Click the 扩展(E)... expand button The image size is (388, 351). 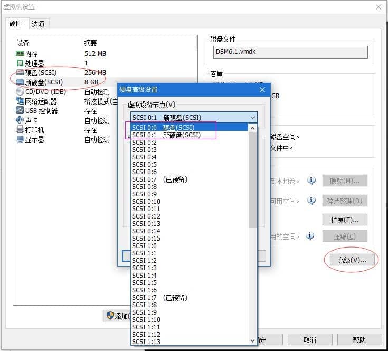tap(345, 220)
